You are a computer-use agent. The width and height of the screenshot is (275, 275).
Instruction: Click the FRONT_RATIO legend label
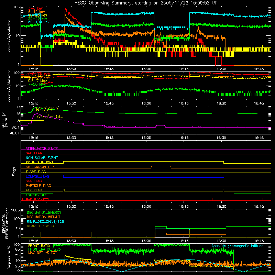(x=39, y=246)
